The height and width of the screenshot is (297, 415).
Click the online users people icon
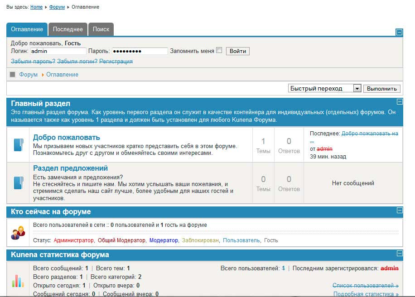click(x=18, y=233)
